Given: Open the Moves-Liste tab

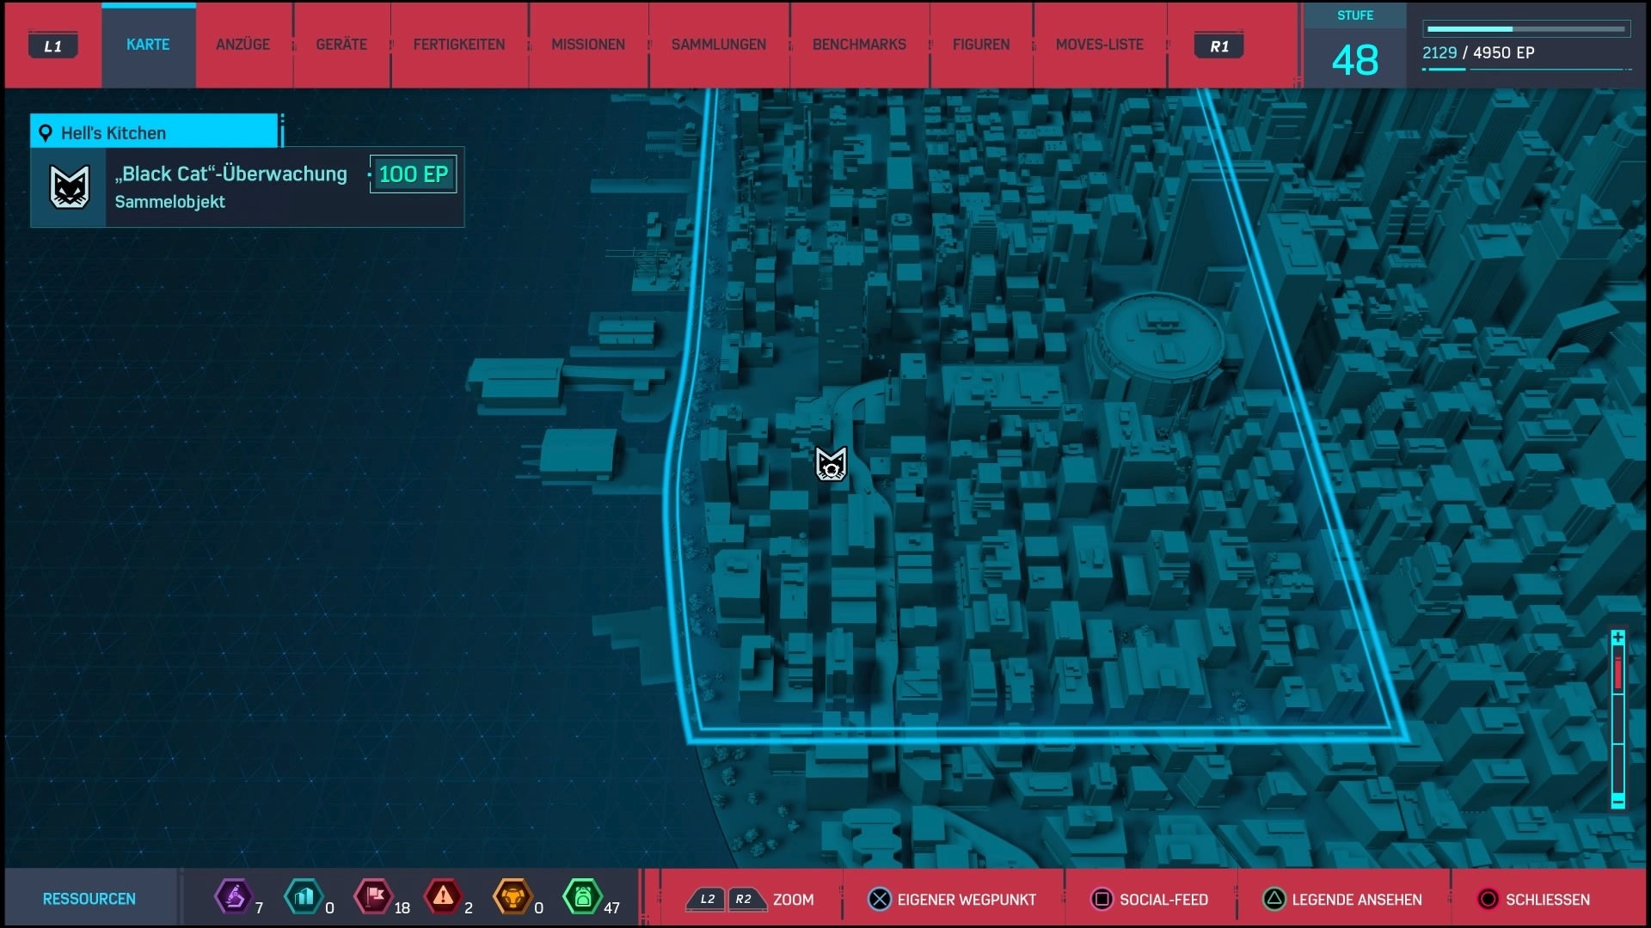Looking at the screenshot, I should pos(1100,45).
